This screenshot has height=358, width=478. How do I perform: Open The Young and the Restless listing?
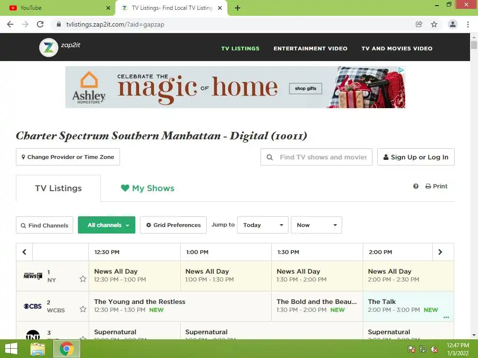coord(180,306)
